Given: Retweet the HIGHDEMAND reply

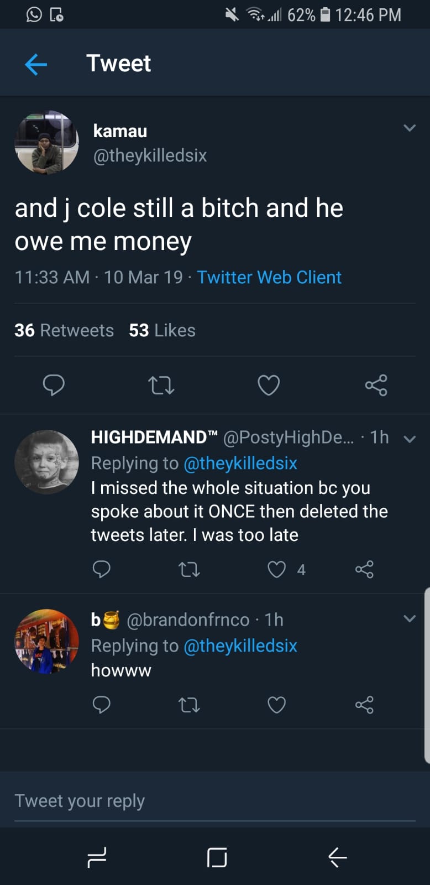Looking at the screenshot, I should click(x=189, y=569).
